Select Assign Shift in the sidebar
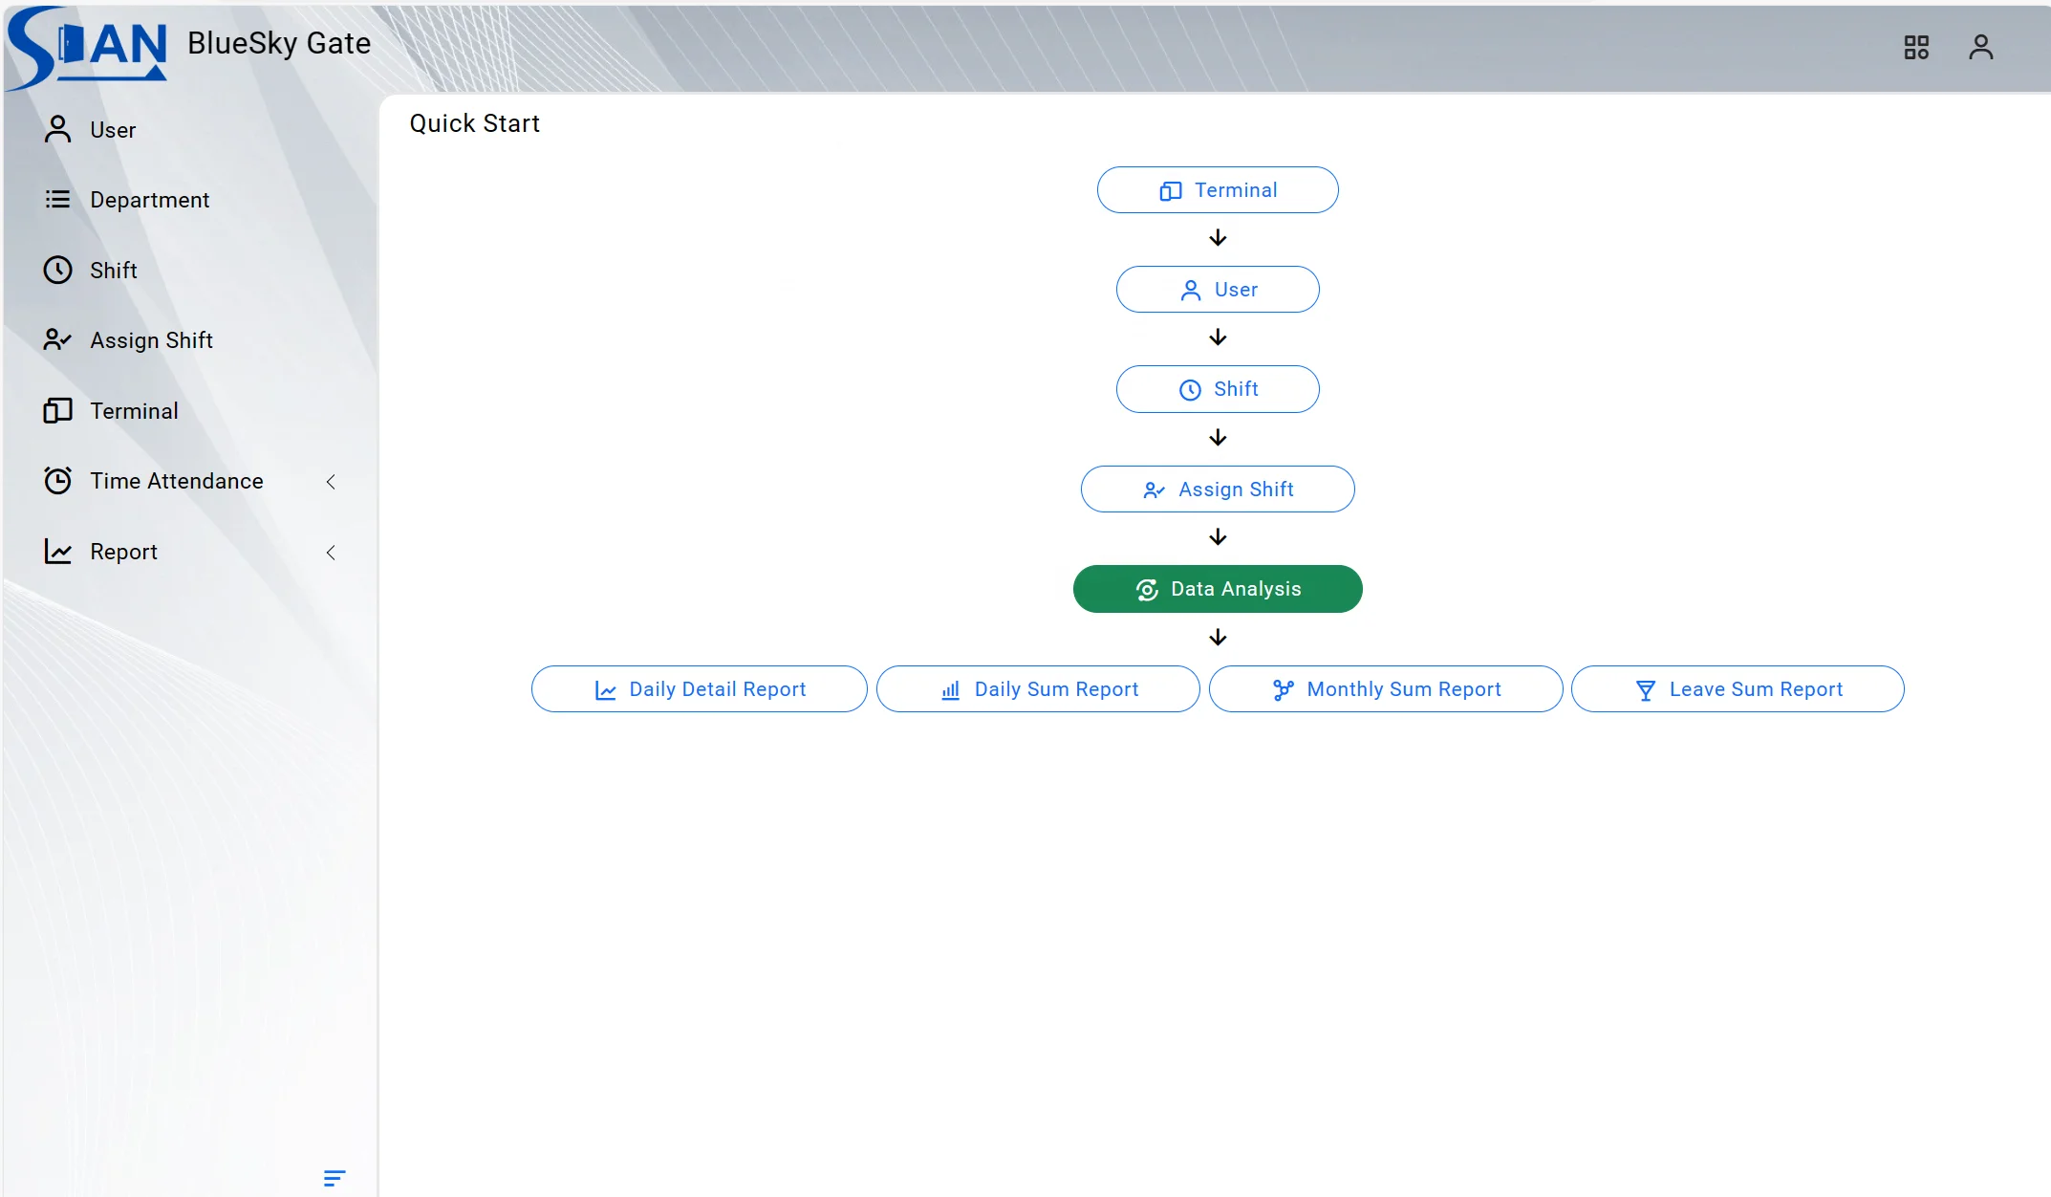Screen dimensions: 2051x1197 tap(151, 339)
